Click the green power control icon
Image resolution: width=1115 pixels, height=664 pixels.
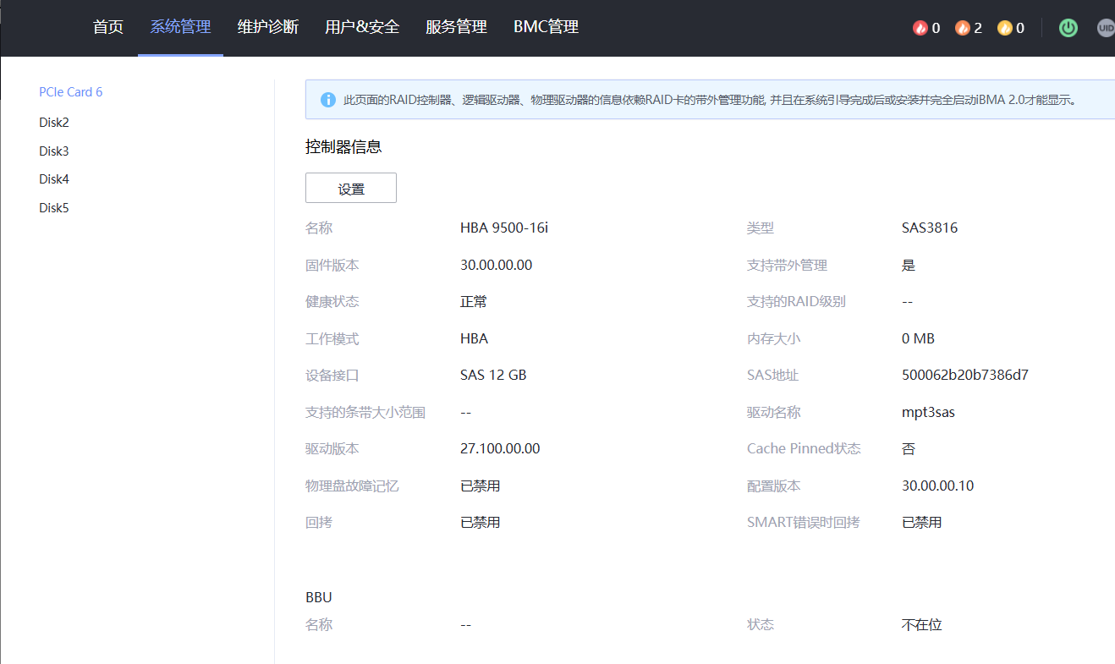1068,27
